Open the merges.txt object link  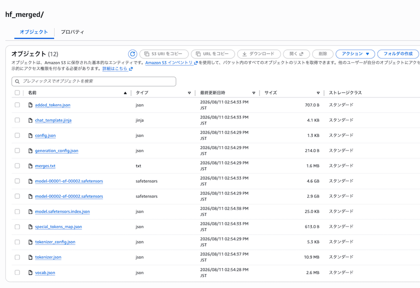45,166
